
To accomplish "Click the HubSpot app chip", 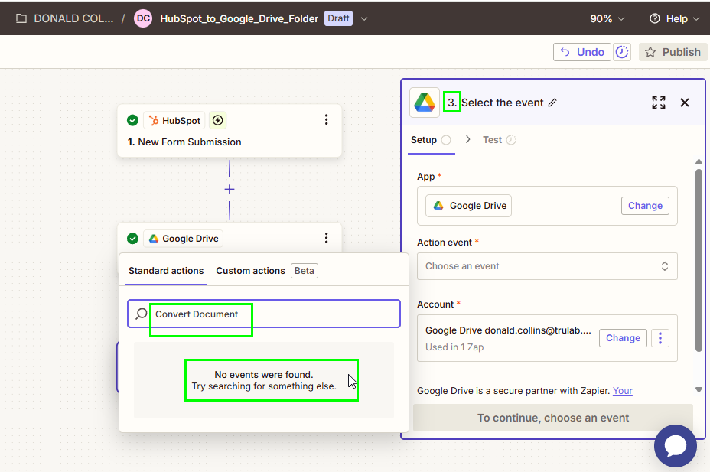I will click(x=174, y=120).
